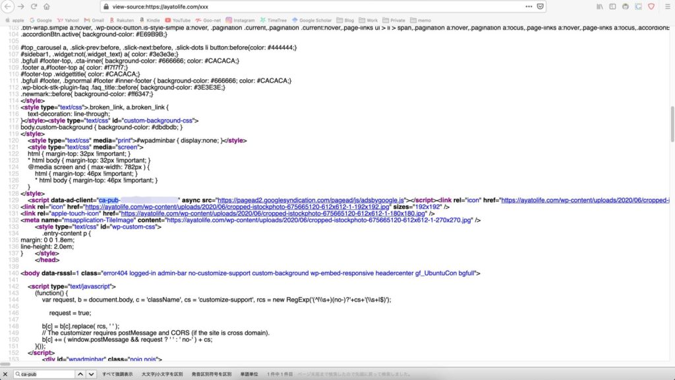675x380 pixels.
Task: Open the Library bookshelf icon
Action: click(600, 7)
